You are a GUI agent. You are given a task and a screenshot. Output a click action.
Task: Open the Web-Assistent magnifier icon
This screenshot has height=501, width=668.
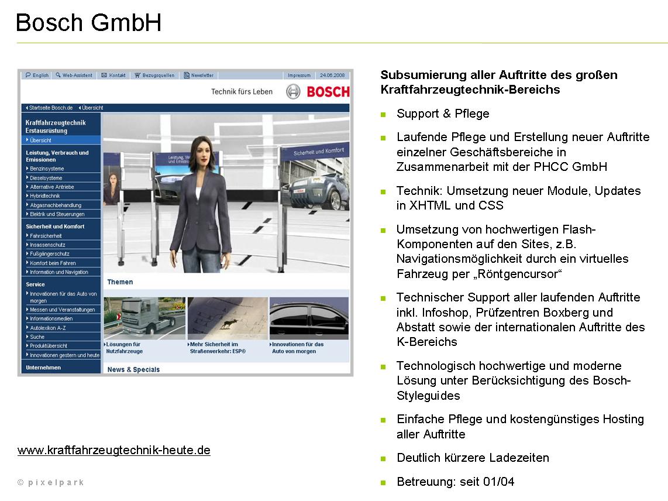58,75
